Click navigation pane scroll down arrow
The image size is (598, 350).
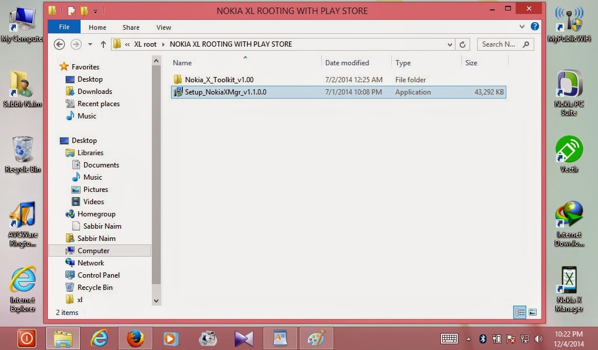coord(156,300)
